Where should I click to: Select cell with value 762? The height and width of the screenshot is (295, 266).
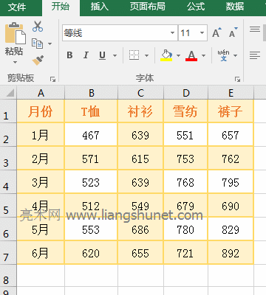coord(231,159)
